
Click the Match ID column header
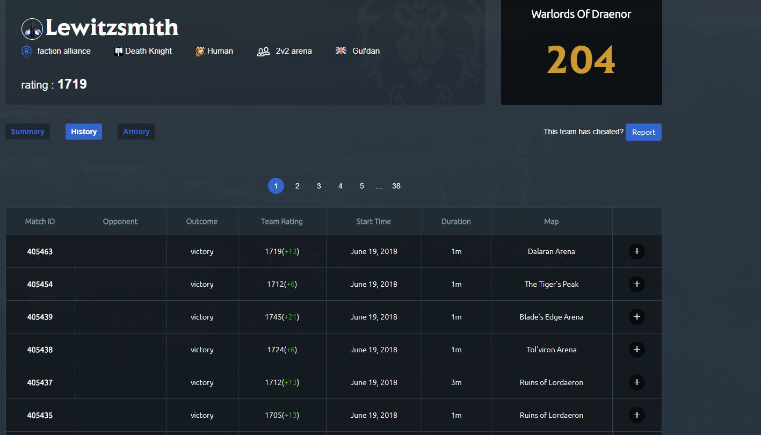(40, 221)
